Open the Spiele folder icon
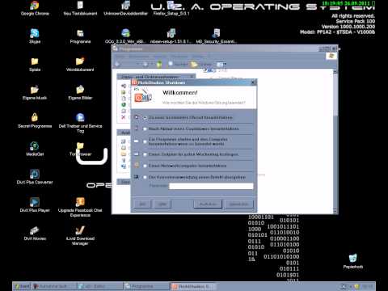Screen dimensions: 388x291 coord(35,61)
